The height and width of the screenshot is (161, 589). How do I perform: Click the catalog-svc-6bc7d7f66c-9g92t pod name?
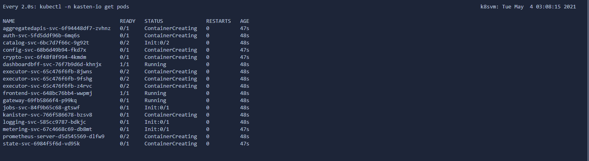click(x=46, y=43)
